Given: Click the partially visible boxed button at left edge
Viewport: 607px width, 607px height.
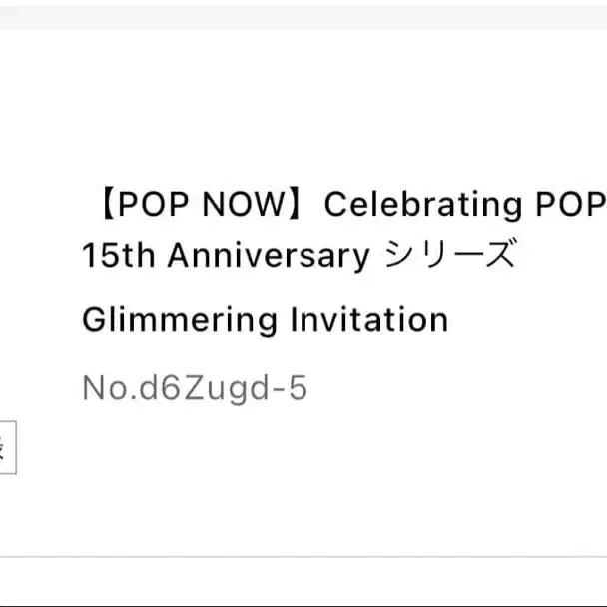Looking at the screenshot, I should (6, 449).
